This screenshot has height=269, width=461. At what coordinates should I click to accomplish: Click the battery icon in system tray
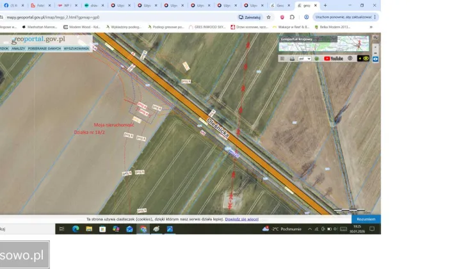point(329,229)
